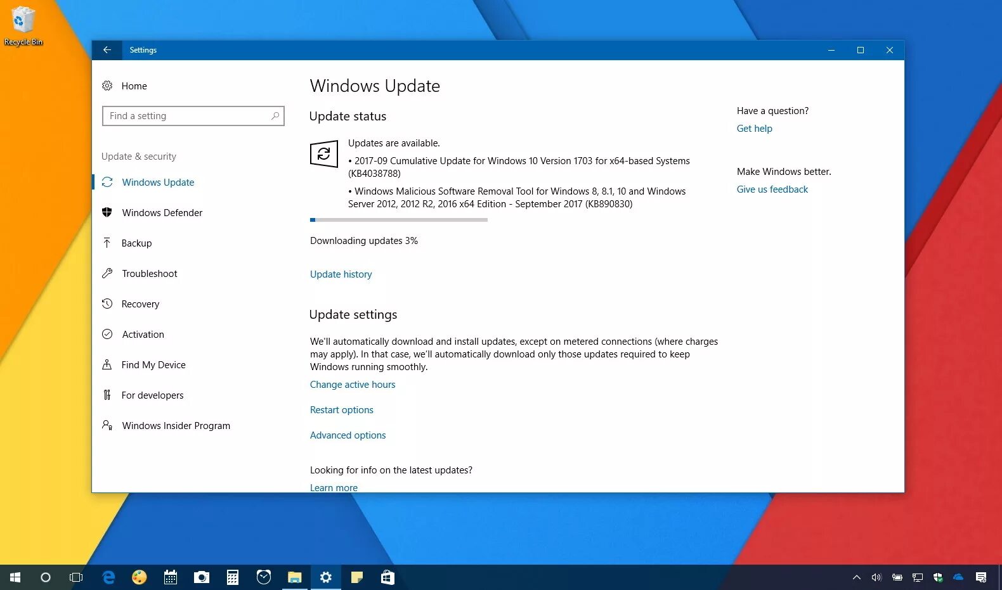Open Recycle Bin on the desktop

(23, 25)
